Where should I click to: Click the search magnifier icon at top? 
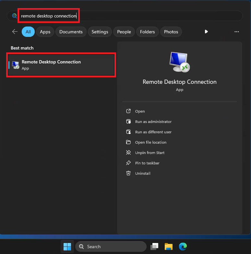click(14, 16)
